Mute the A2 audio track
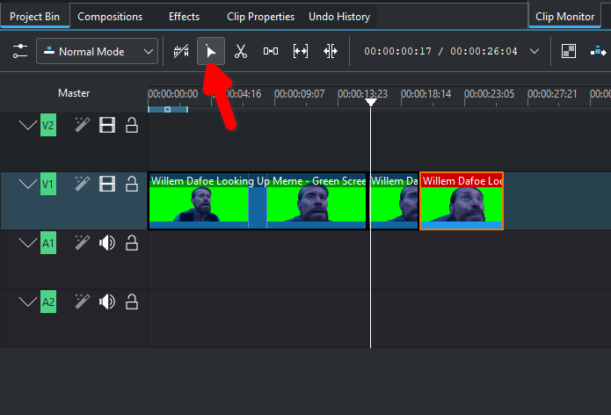 point(107,302)
